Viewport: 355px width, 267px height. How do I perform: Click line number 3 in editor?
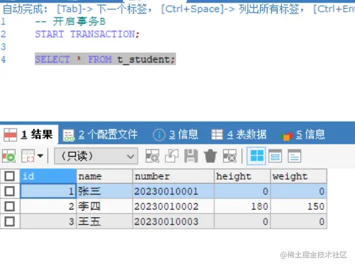pyautogui.click(x=3, y=46)
